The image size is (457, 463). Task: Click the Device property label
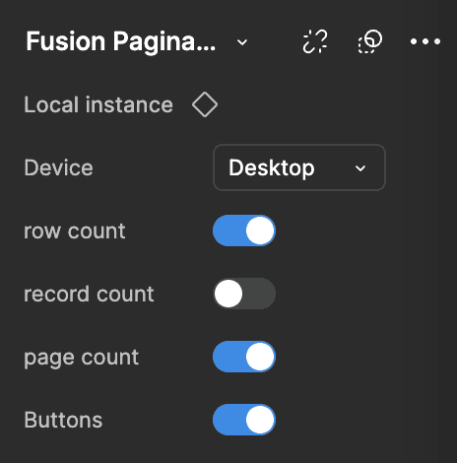(58, 167)
